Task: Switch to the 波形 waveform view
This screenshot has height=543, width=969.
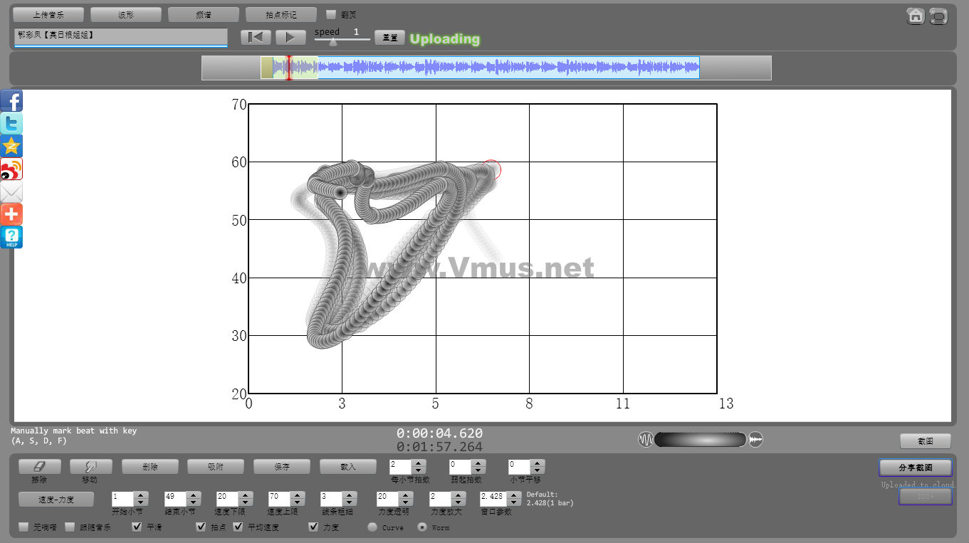Action: [126, 15]
